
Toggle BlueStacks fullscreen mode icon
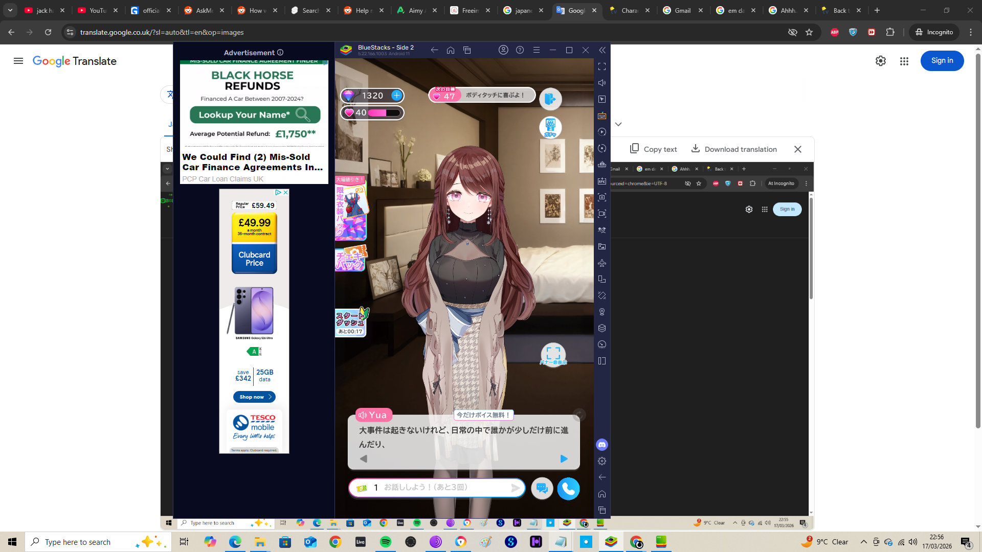click(x=602, y=66)
